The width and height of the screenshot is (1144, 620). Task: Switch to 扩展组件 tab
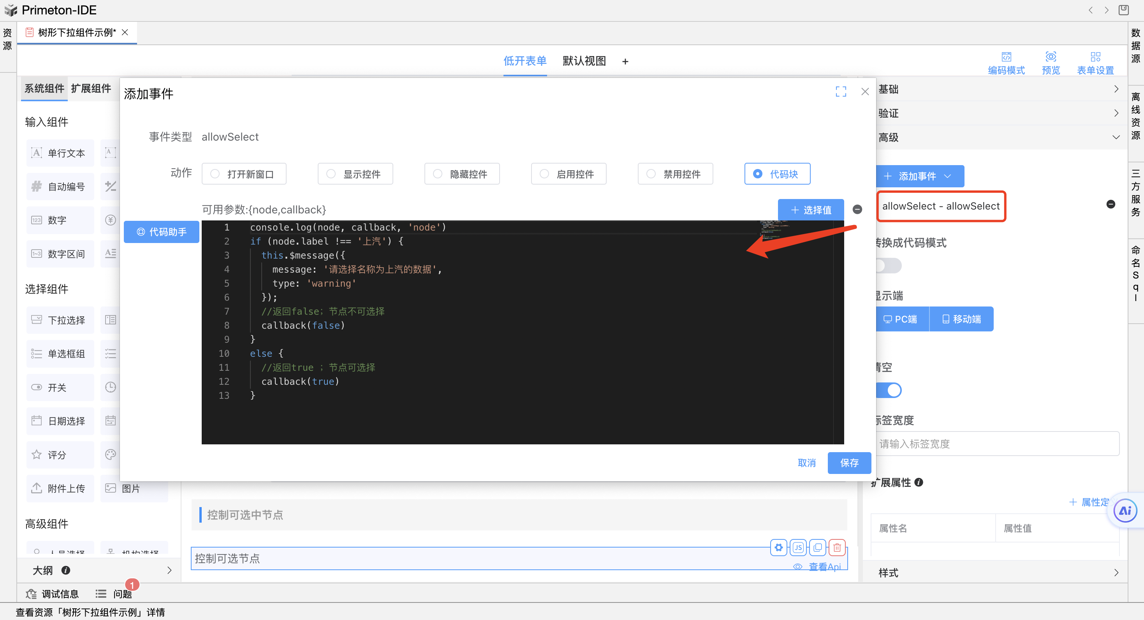click(91, 88)
